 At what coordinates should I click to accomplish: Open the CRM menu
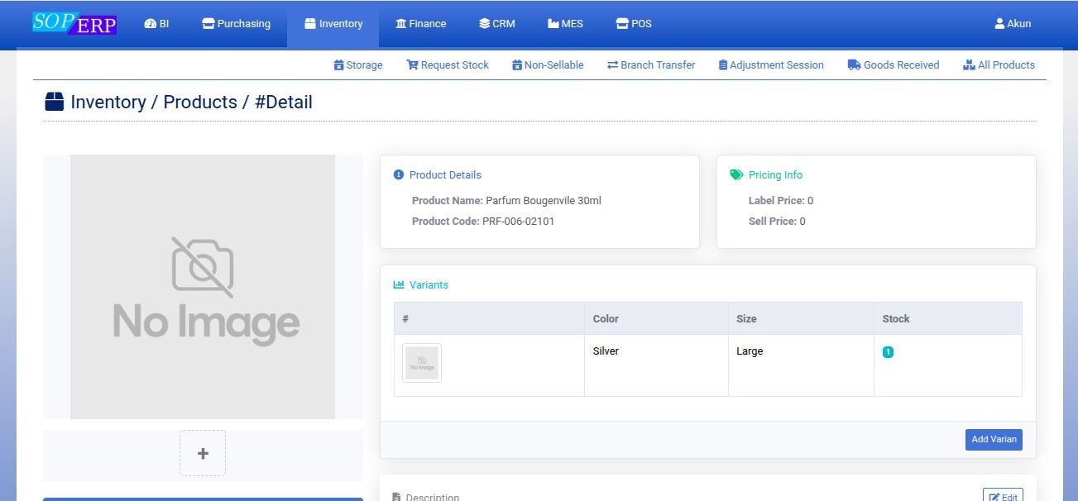[497, 24]
